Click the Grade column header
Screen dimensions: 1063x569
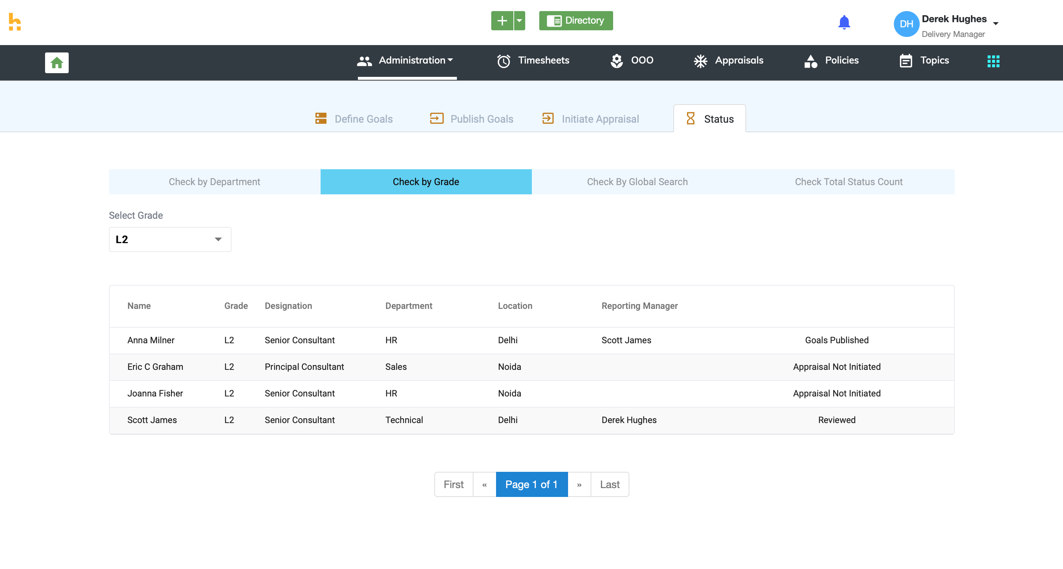coord(236,306)
